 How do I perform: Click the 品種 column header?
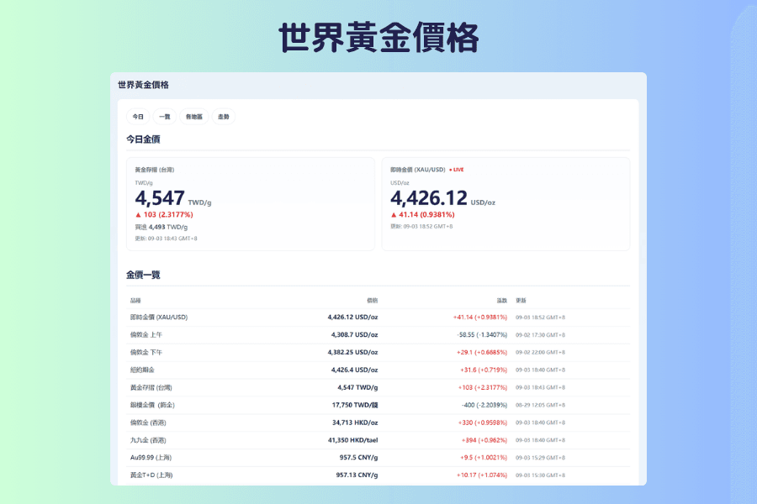pyautogui.click(x=135, y=301)
